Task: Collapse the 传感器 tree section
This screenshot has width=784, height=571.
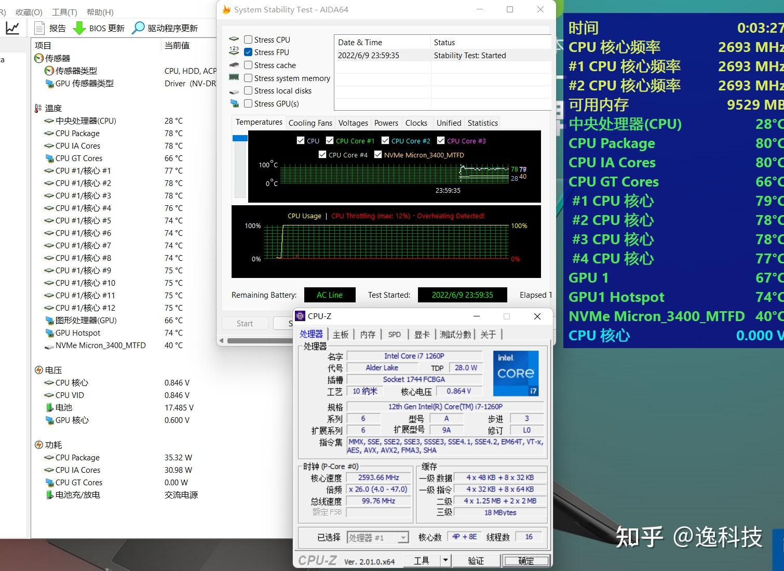Action: (x=38, y=58)
